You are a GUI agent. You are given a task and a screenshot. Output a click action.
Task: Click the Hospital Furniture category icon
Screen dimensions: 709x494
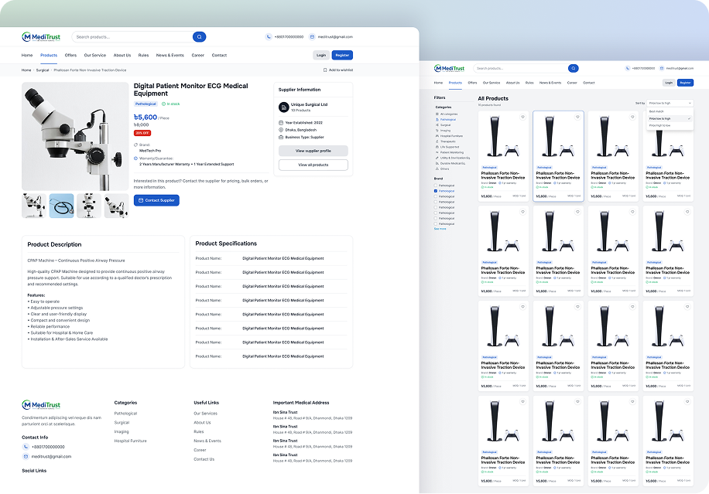tap(437, 136)
